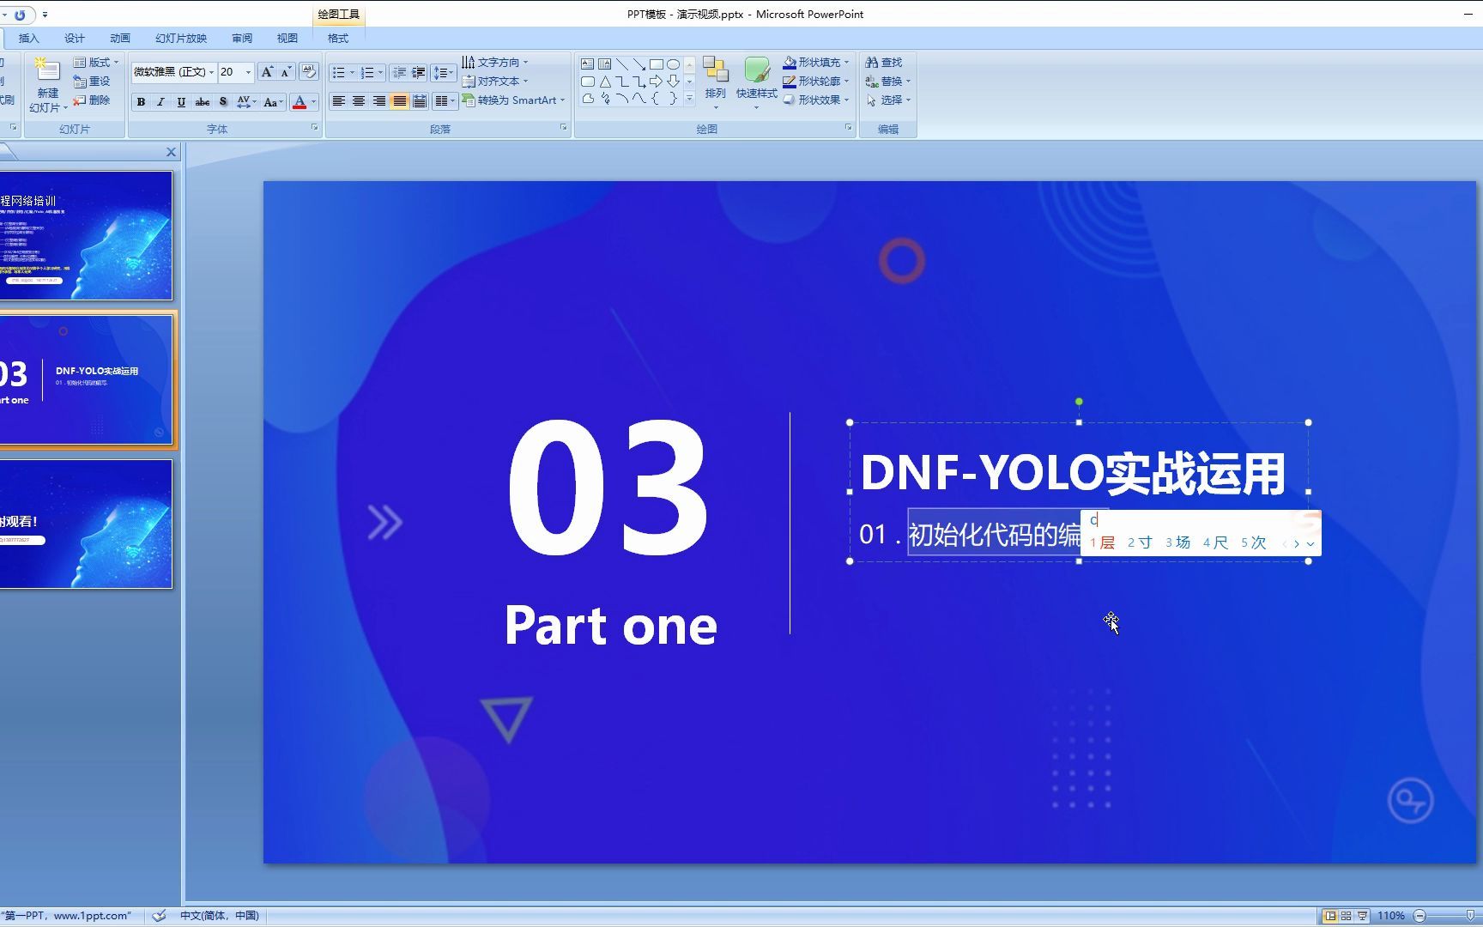The image size is (1483, 927).
Task: Increase font size with the large A icon
Action: point(267,72)
